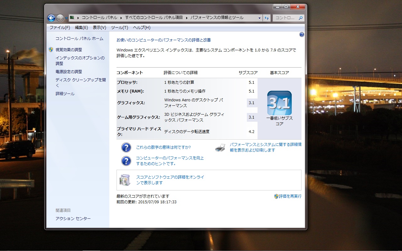
Task: Click the 3.1 base score badge
Action: click(279, 103)
